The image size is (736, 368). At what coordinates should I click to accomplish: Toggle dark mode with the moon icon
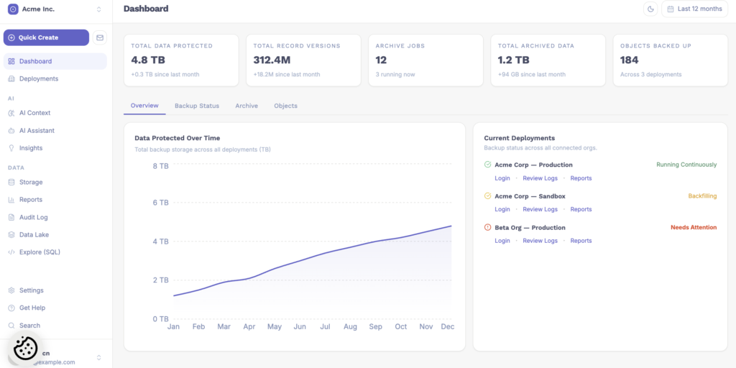(651, 9)
